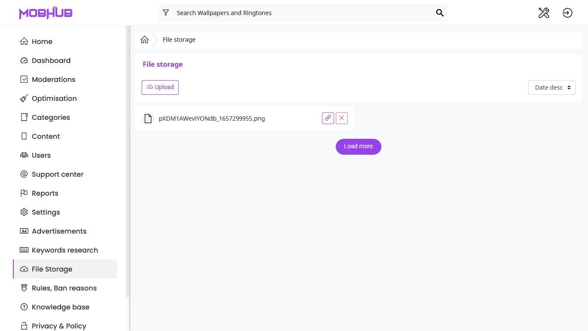588x331 pixels.
Task: Open the search filter funnel icon
Action: click(x=166, y=13)
